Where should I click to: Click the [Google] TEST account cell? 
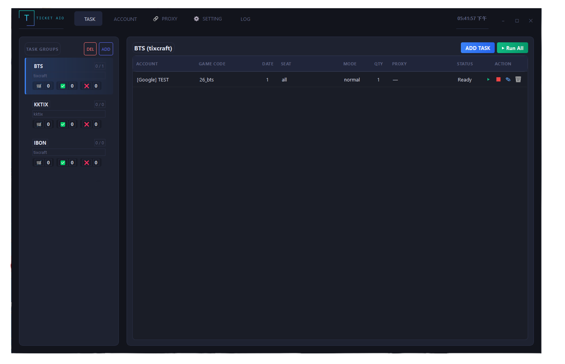pos(153,80)
